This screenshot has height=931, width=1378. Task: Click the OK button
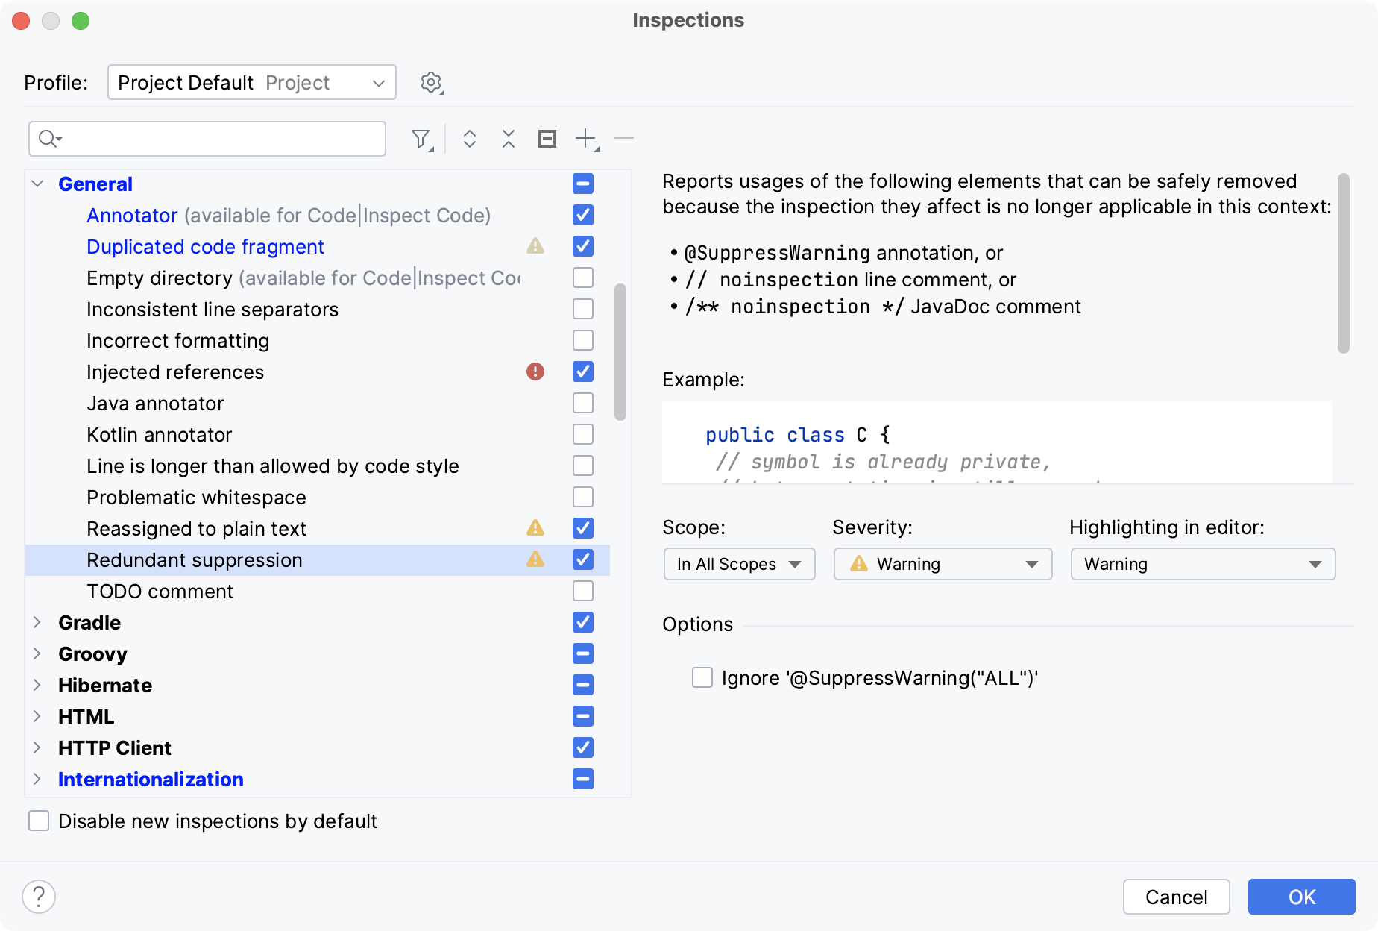tap(1301, 897)
